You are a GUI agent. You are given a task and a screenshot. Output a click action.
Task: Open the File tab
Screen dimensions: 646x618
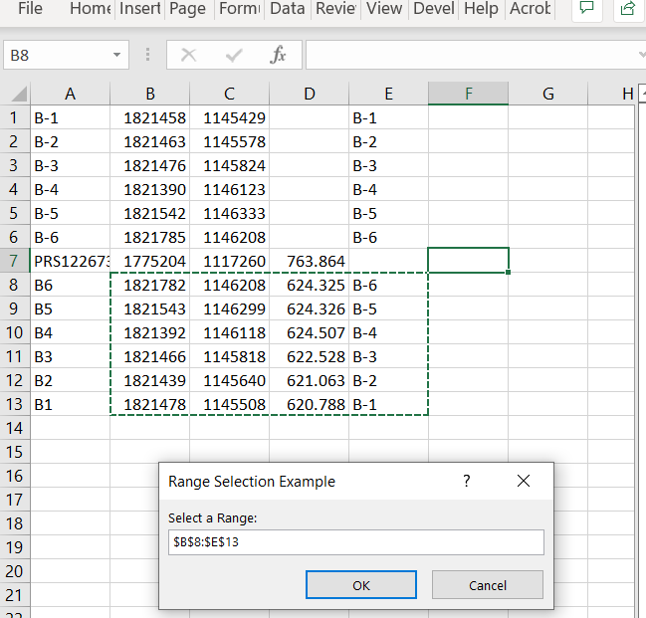pyautogui.click(x=30, y=9)
